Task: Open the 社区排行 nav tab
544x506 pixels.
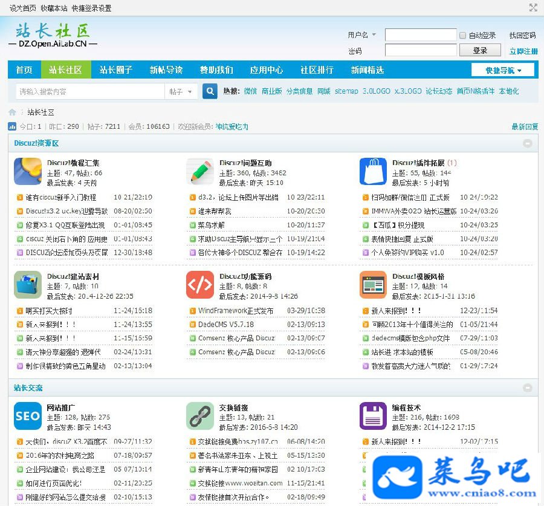Action: tap(317, 70)
